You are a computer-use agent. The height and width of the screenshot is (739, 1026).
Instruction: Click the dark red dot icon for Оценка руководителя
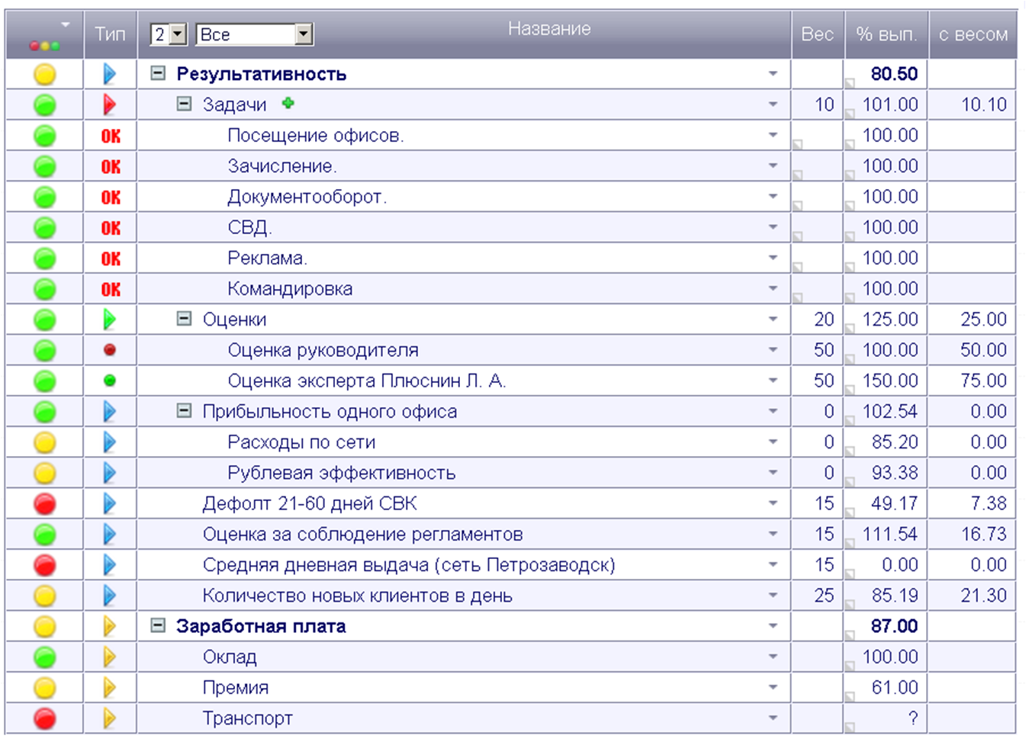point(110,350)
